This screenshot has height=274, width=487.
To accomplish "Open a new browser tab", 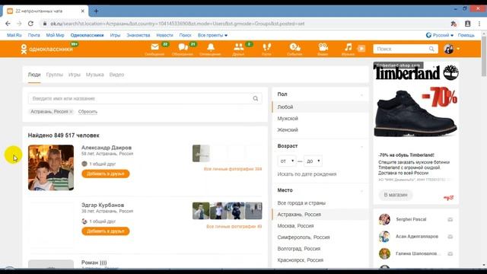I will point(96,11).
